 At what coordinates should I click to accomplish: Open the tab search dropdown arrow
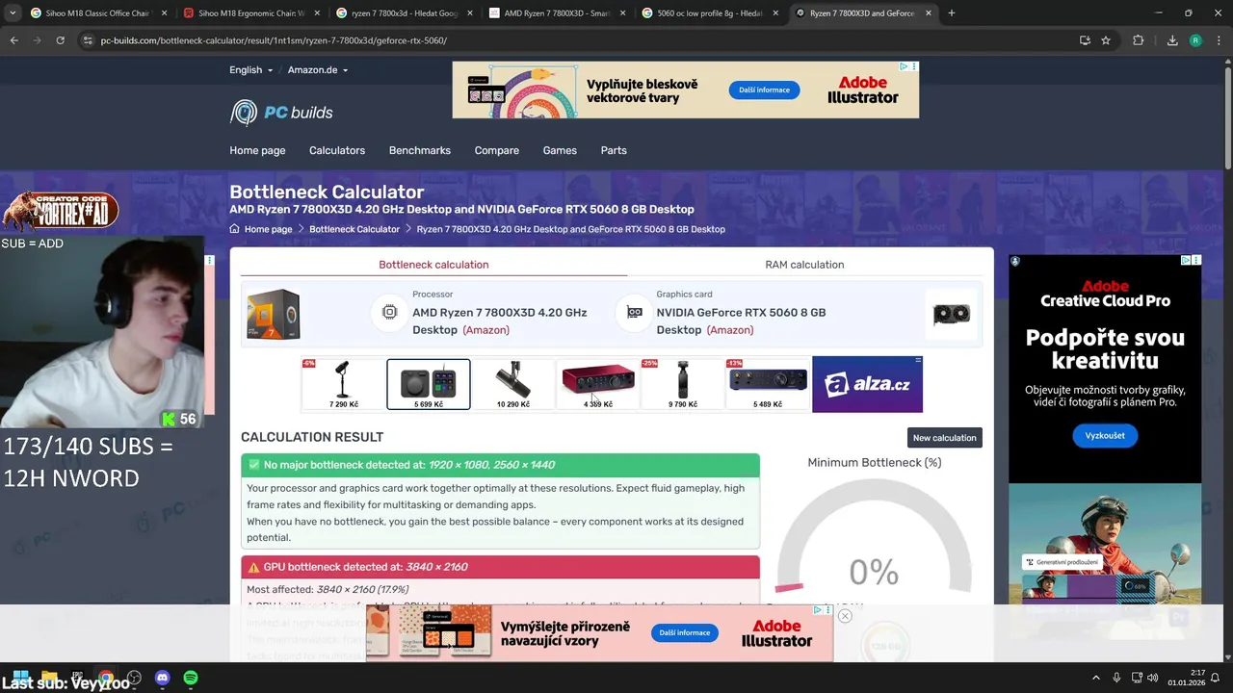pyautogui.click(x=12, y=13)
